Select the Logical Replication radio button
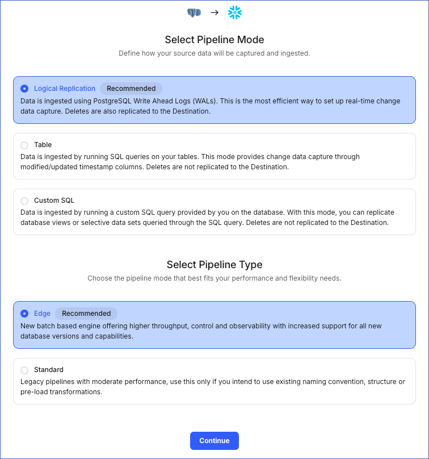The image size is (429, 459). (24, 89)
